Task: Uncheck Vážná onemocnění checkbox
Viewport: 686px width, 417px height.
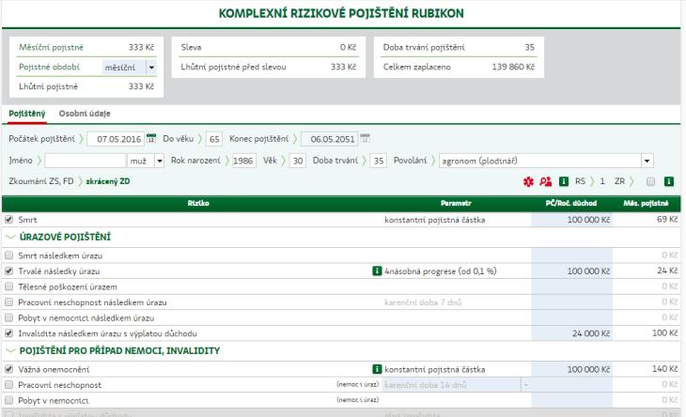Action: 8,369
